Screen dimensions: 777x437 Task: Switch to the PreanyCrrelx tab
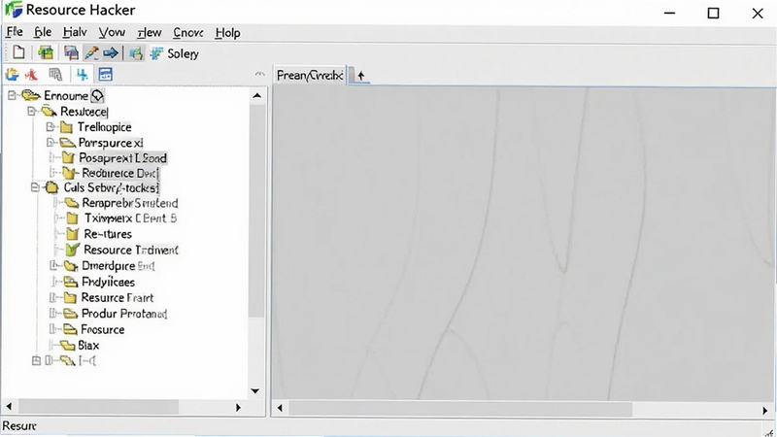(310, 76)
